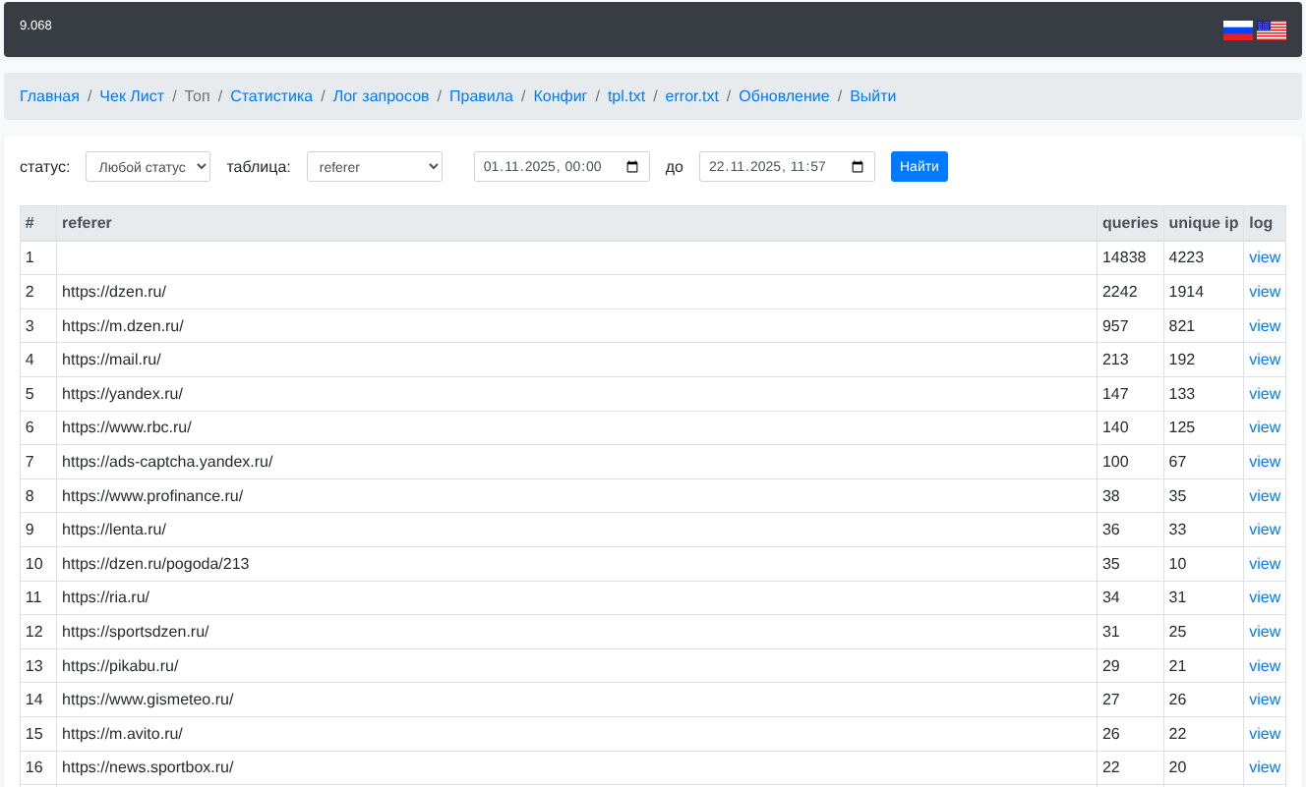Open the table dropdown set to referer
The width and height of the screenshot is (1306, 787).
374,167
